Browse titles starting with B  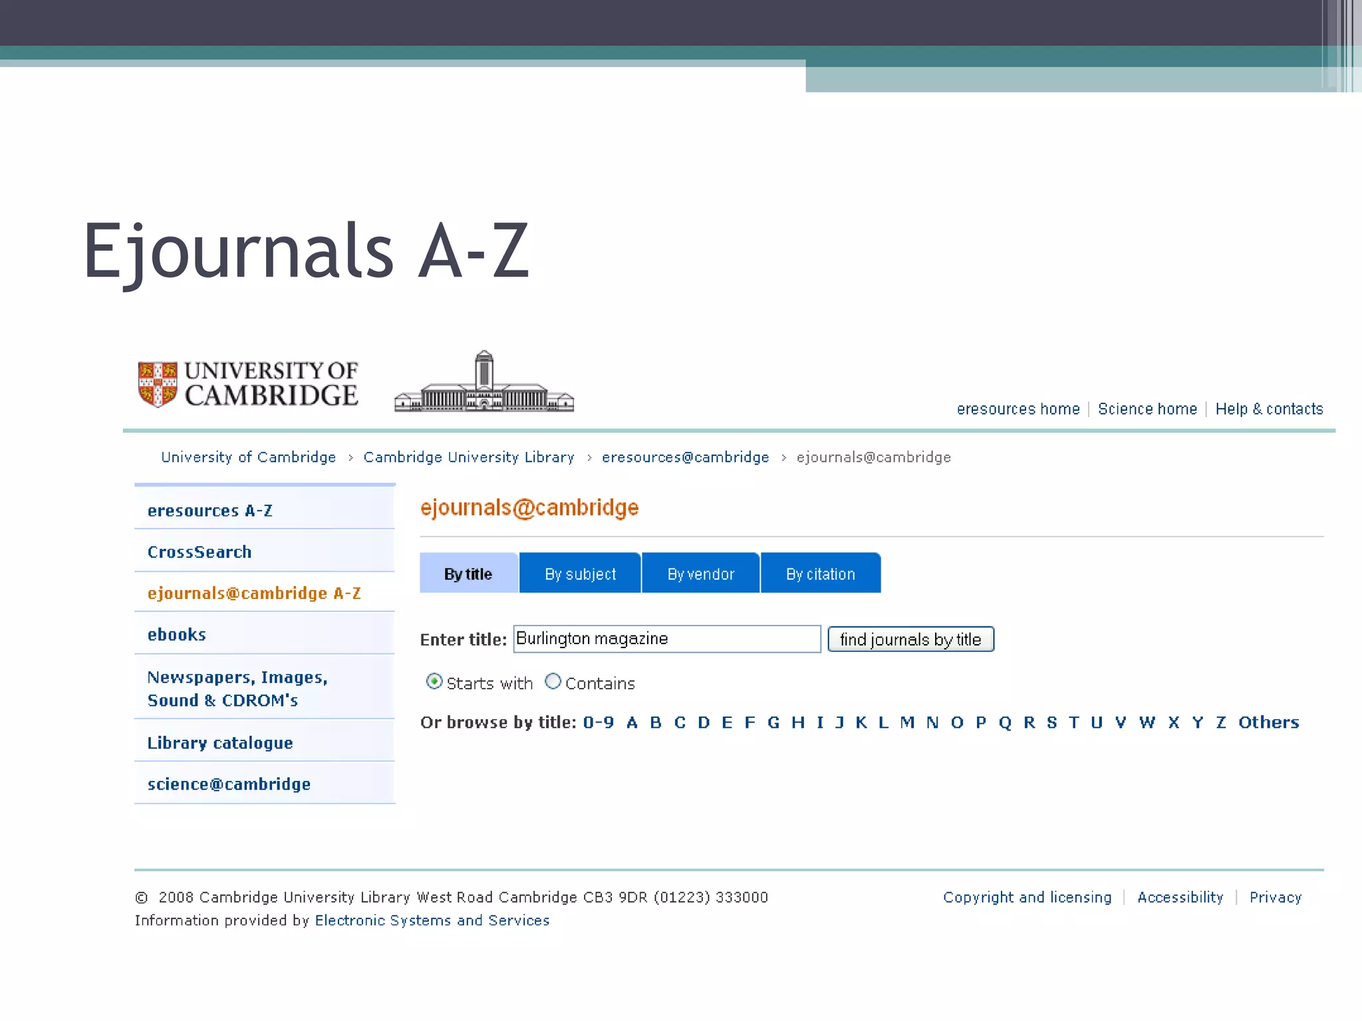[x=656, y=723]
